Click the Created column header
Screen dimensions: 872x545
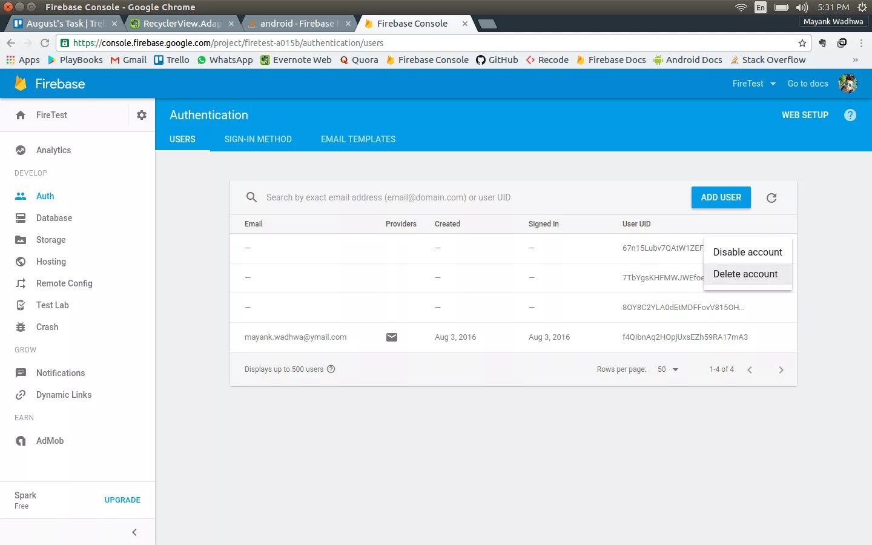(448, 224)
